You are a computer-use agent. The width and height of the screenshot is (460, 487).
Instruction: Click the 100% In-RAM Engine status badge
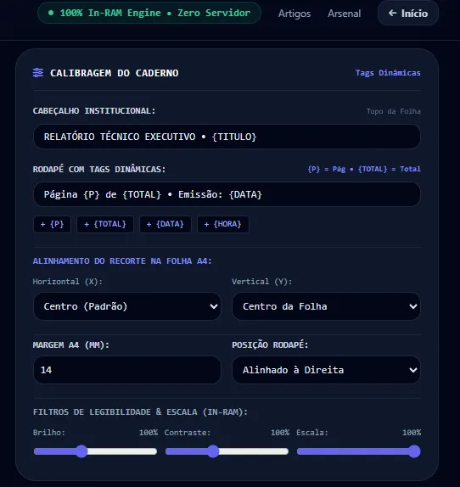coord(149,13)
